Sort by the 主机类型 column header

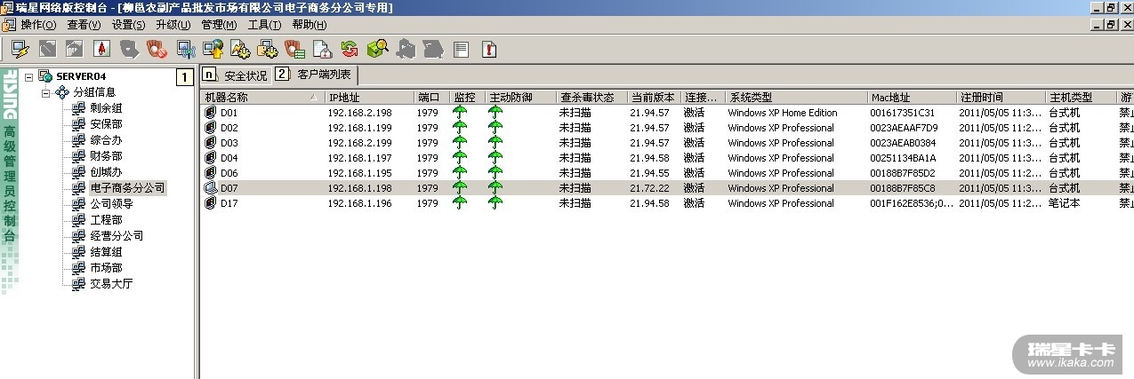[1081, 97]
